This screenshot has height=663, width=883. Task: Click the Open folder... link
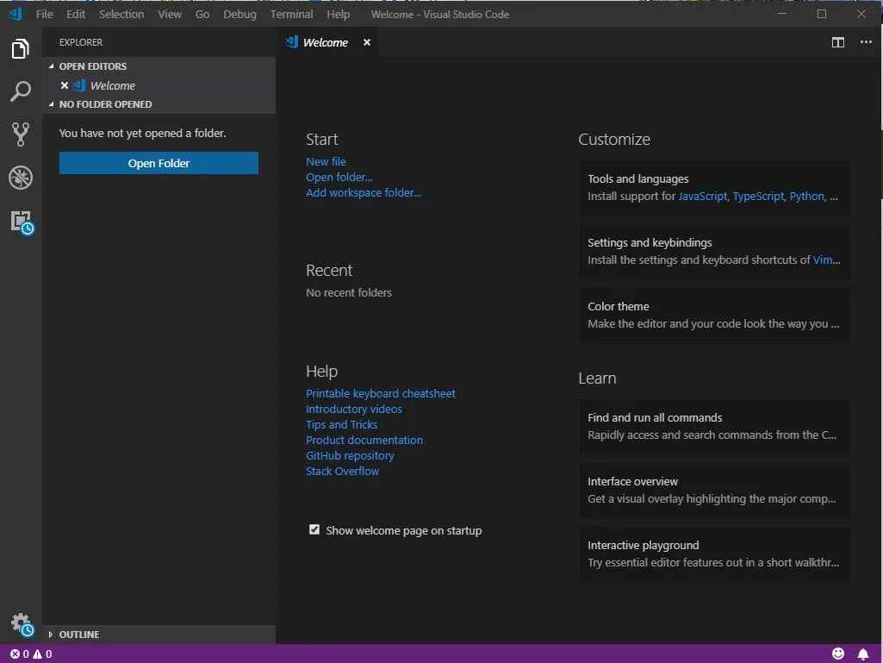tap(339, 177)
